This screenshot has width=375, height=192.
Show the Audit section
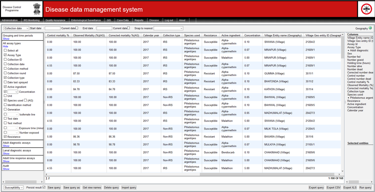pyautogui.click(x=6, y=169)
